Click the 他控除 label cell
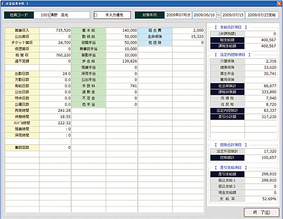 pyautogui.click(x=155, y=43)
